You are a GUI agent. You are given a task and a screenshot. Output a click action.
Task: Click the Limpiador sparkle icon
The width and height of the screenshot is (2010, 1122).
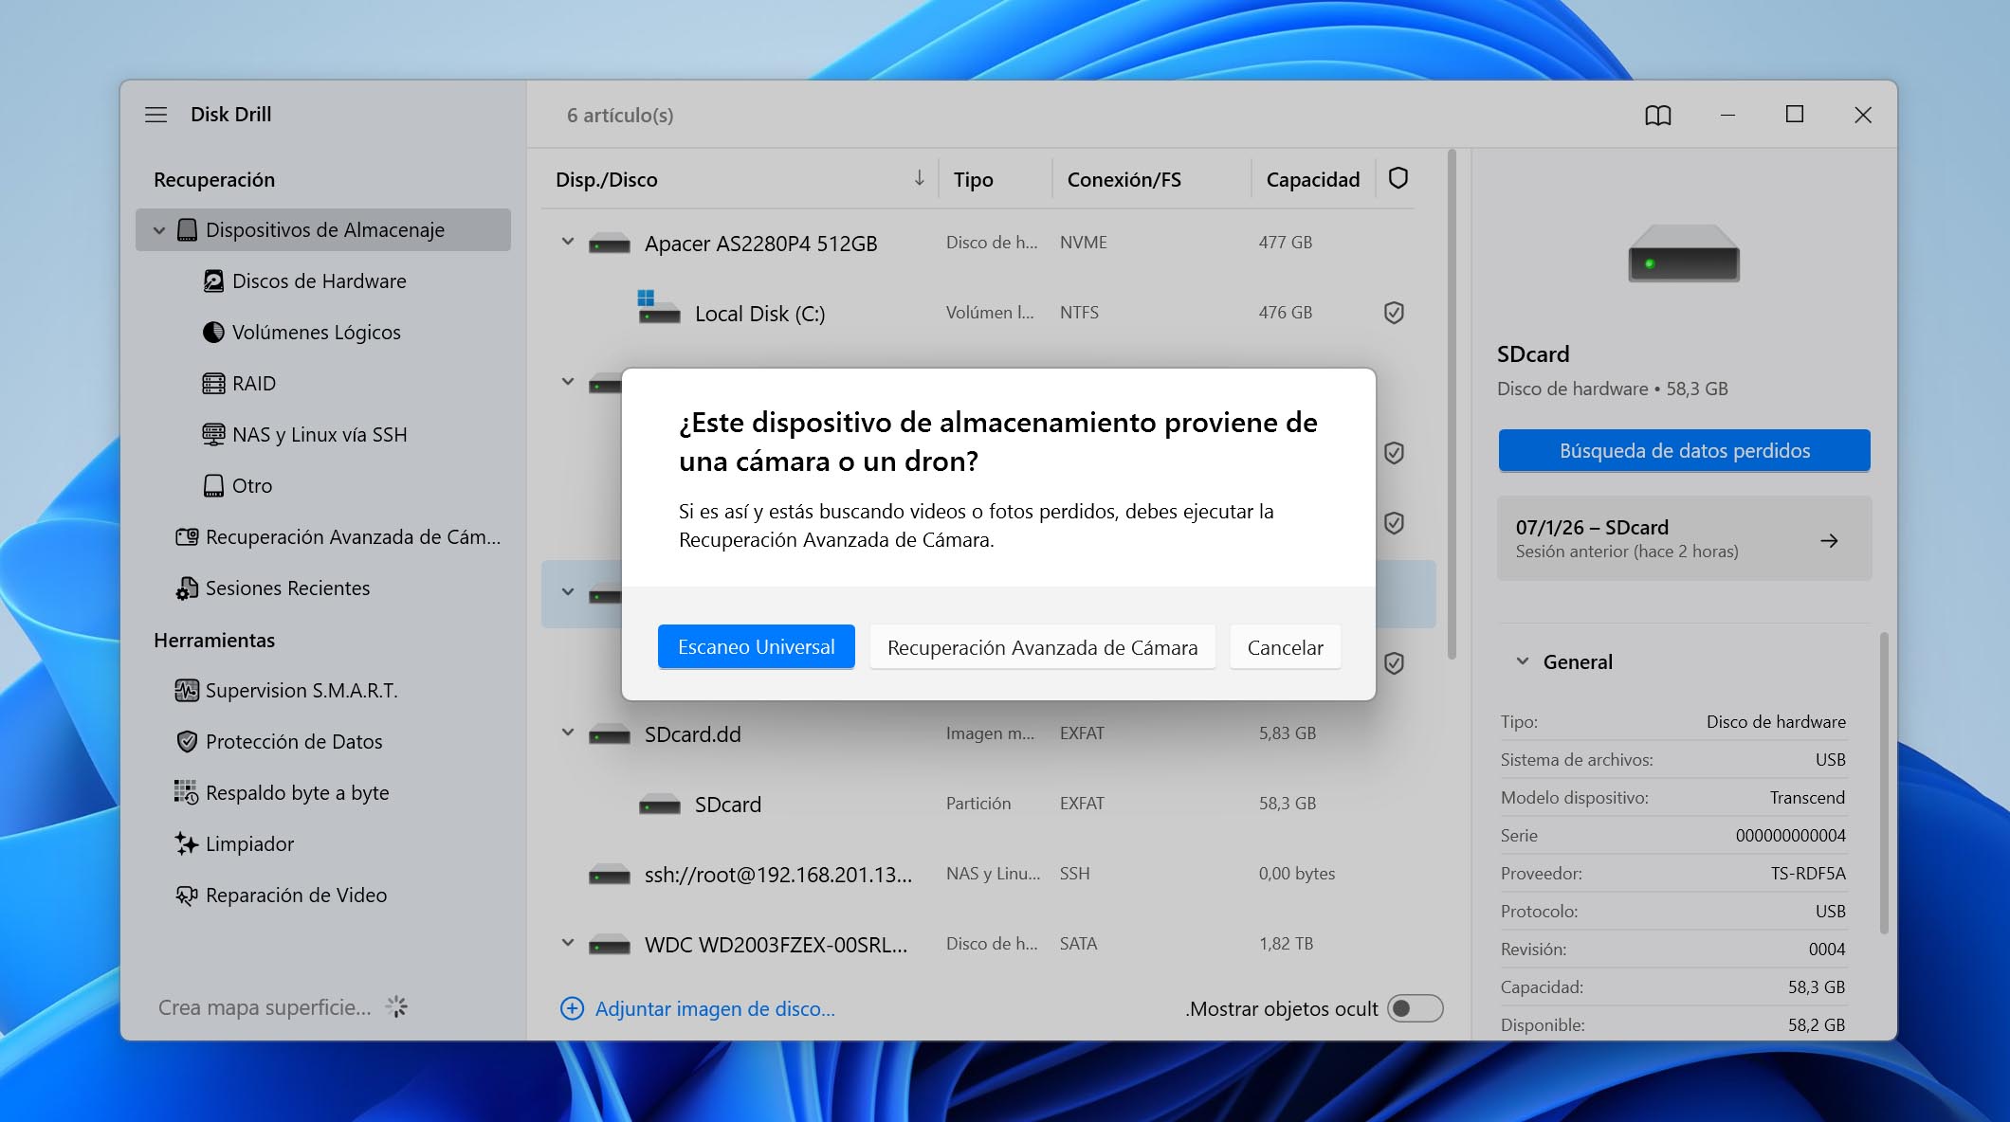click(187, 844)
